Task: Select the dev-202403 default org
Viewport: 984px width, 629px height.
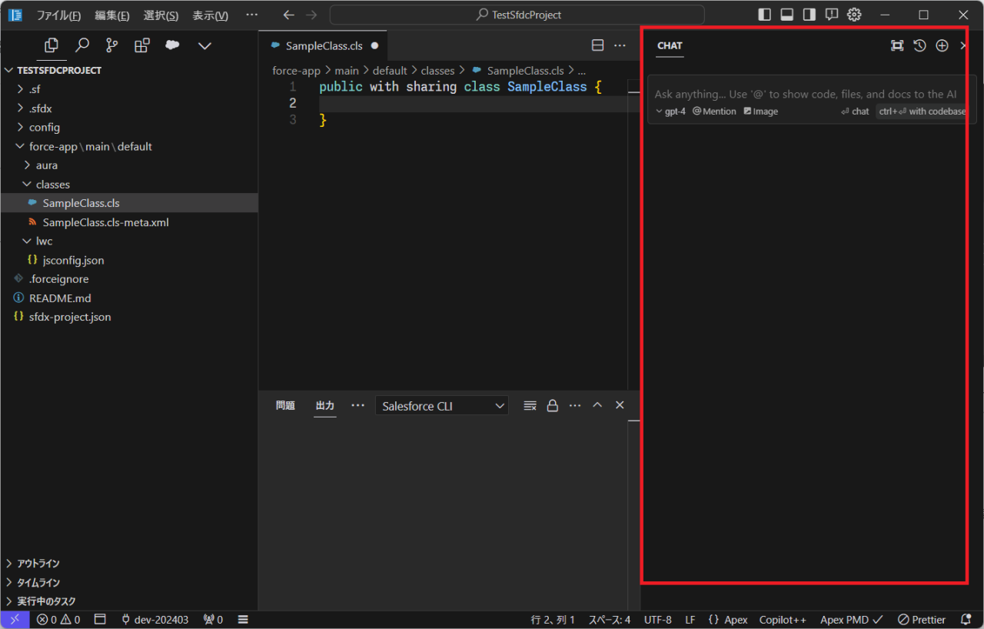Action: pyautogui.click(x=155, y=620)
